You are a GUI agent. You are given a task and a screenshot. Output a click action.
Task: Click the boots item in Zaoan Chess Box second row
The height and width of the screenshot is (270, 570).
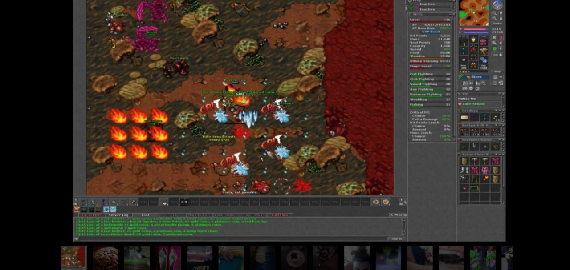(464, 170)
